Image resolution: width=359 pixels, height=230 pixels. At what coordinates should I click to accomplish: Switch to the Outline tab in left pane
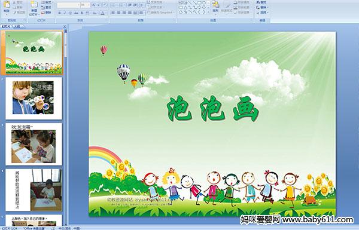(17, 26)
